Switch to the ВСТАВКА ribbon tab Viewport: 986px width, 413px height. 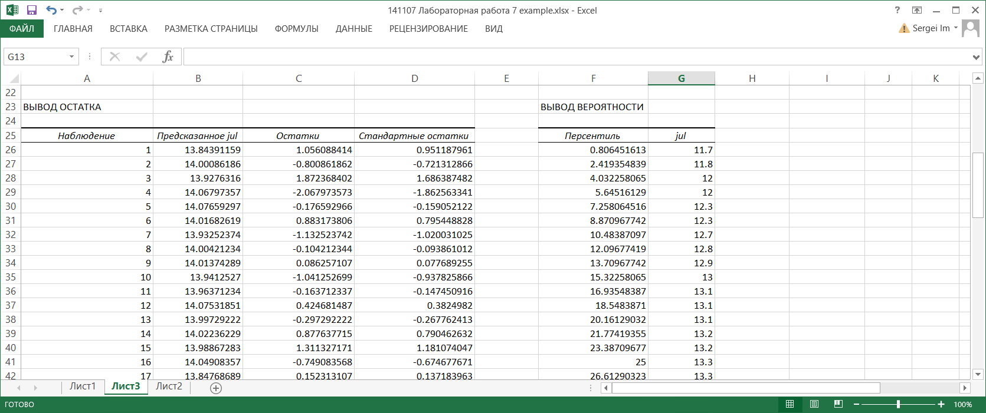[x=129, y=29]
